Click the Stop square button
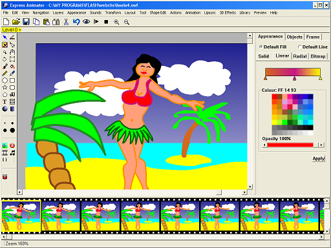This screenshot has width=331, height=248. pyautogui.click(x=106, y=22)
